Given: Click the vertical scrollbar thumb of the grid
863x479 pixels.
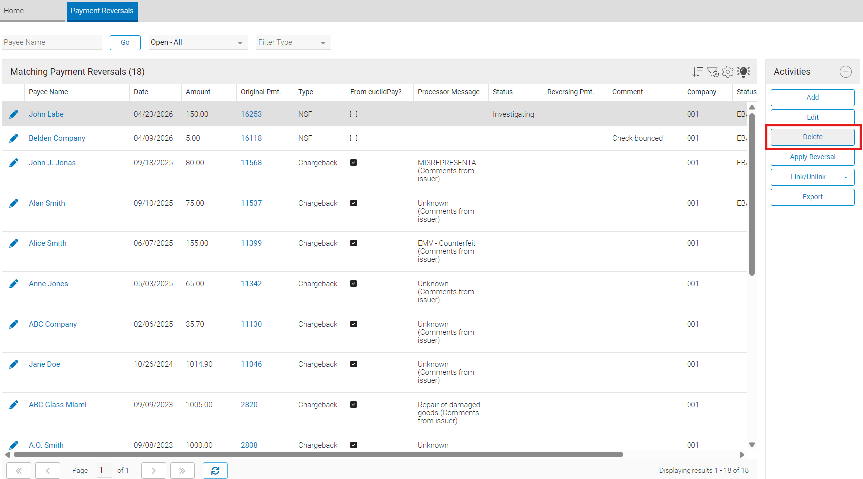Looking at the screenshot, I should tap(752, 194).
